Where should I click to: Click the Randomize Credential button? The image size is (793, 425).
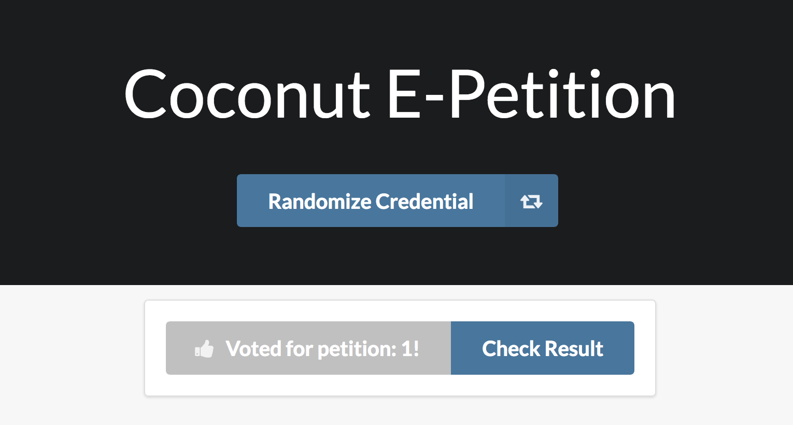tap(398, 201)
